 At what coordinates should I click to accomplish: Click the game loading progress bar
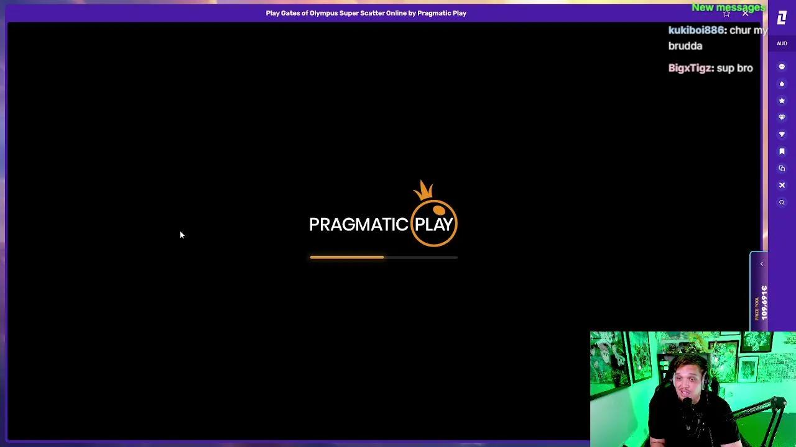coord(384,257)
